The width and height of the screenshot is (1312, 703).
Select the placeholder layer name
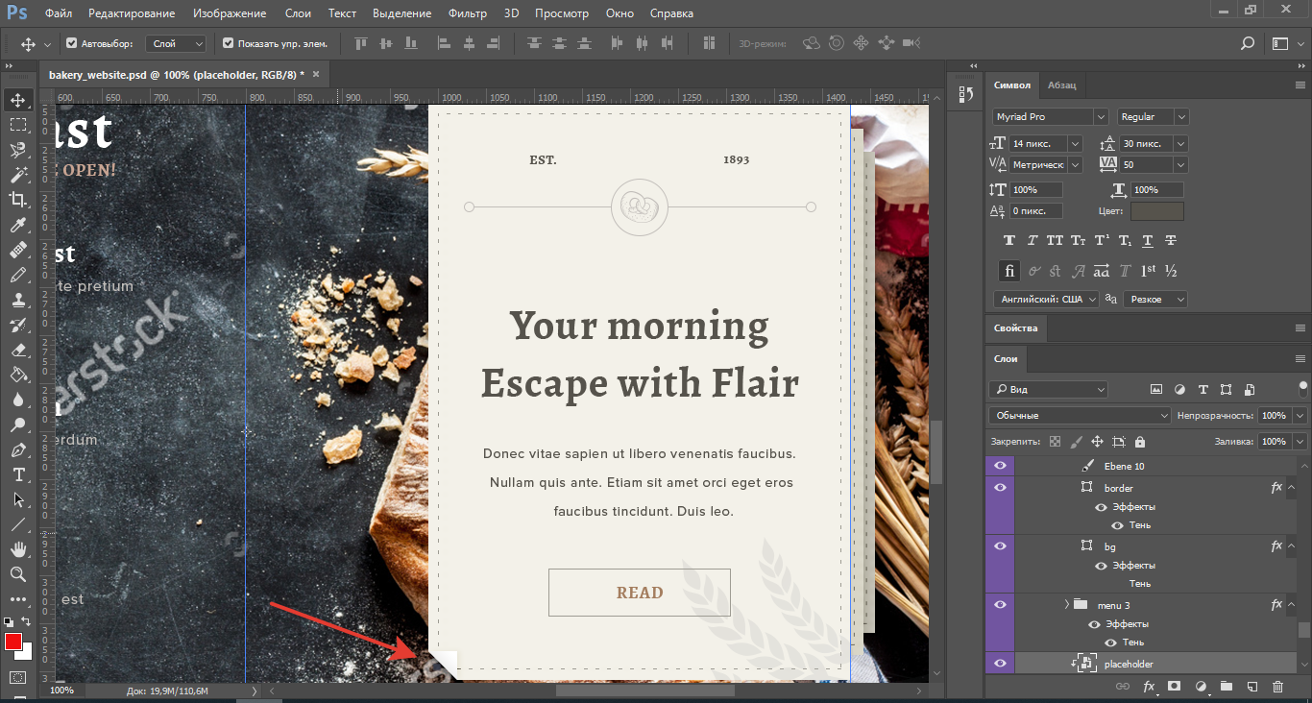1129,664
